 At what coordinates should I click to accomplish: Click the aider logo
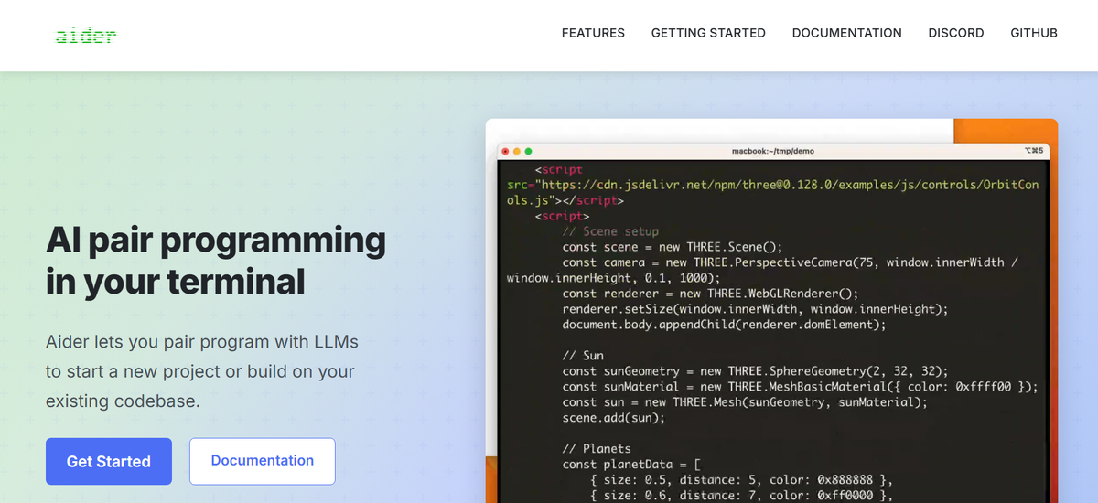point(86,36)
